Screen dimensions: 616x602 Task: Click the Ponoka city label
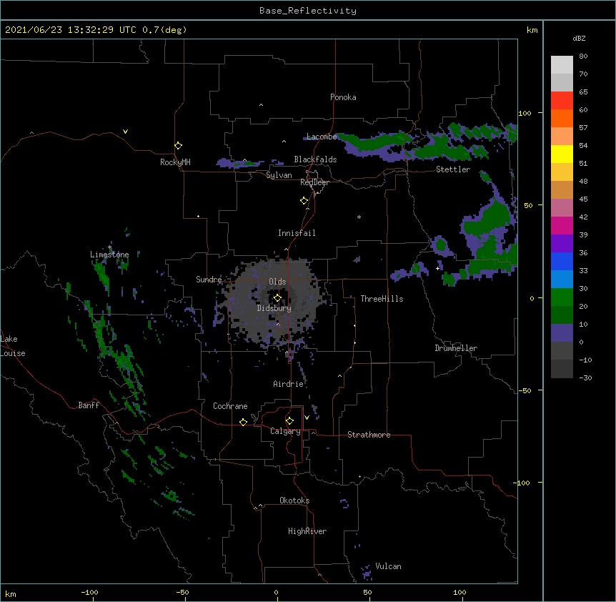click(343, 97)
